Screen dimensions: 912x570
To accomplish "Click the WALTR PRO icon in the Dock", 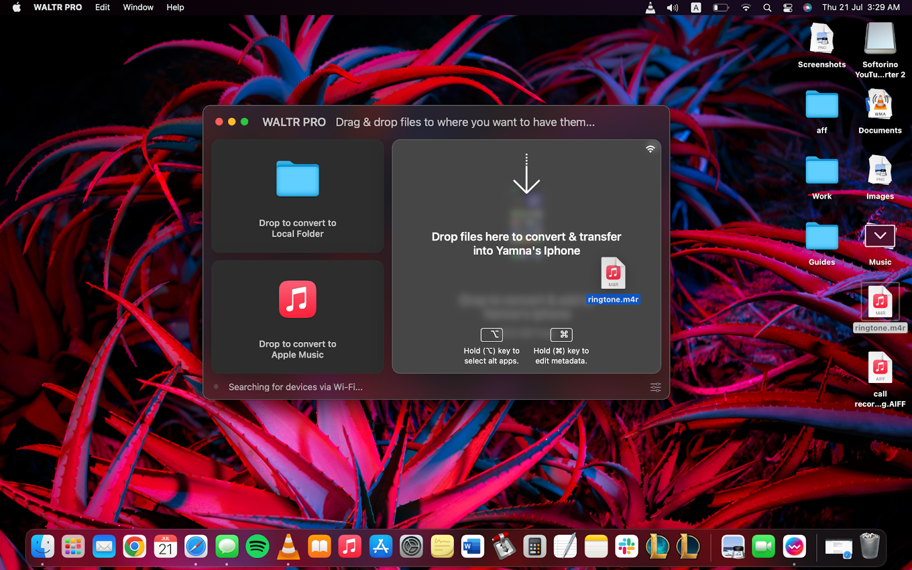I will tap(795, 547).
